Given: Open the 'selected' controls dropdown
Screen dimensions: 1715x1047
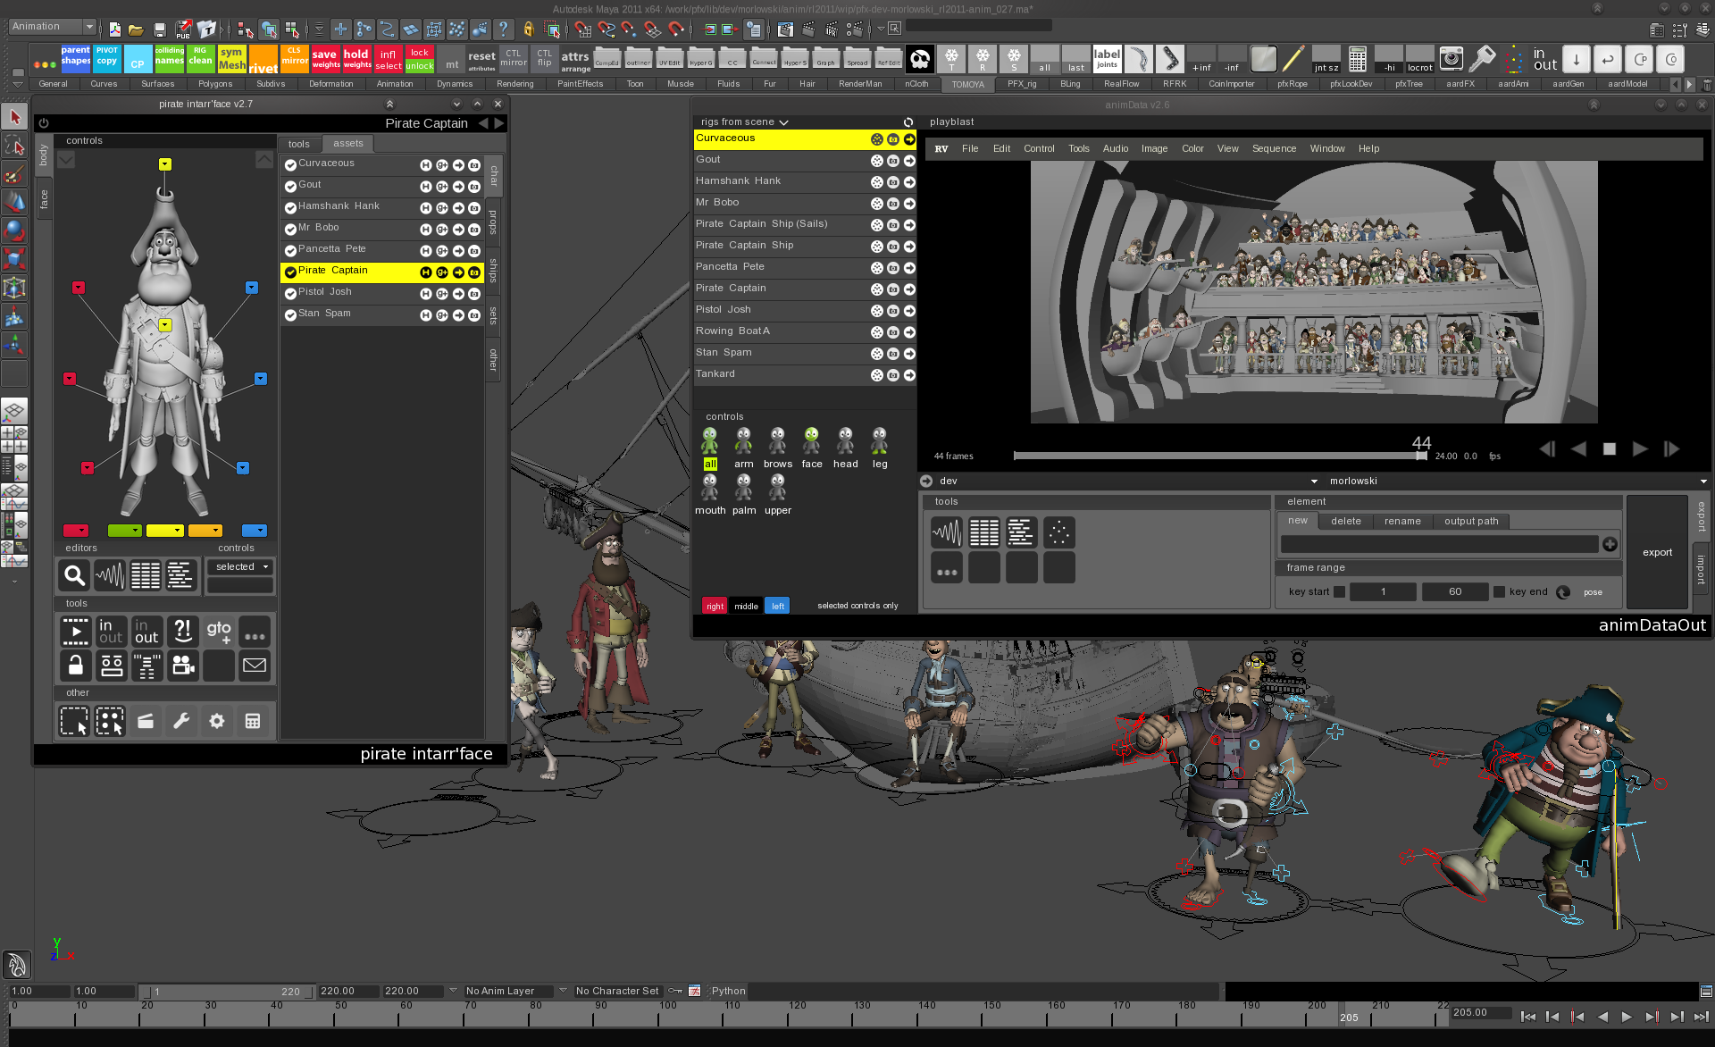Looking at the screenshot, I should (x=239, y=567).
